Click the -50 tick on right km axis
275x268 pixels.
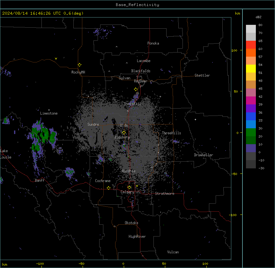234,174
